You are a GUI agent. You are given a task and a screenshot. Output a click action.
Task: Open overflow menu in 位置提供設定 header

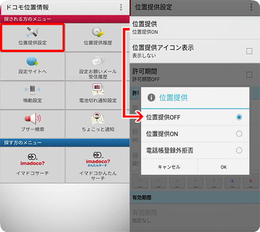tap(251, 7)
